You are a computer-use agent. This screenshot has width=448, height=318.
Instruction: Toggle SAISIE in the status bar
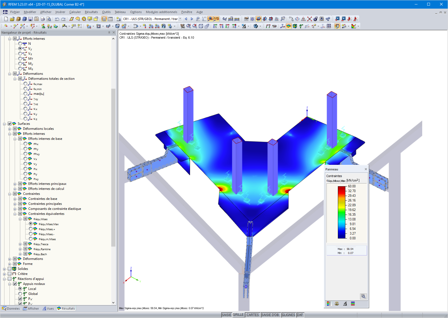226,315
